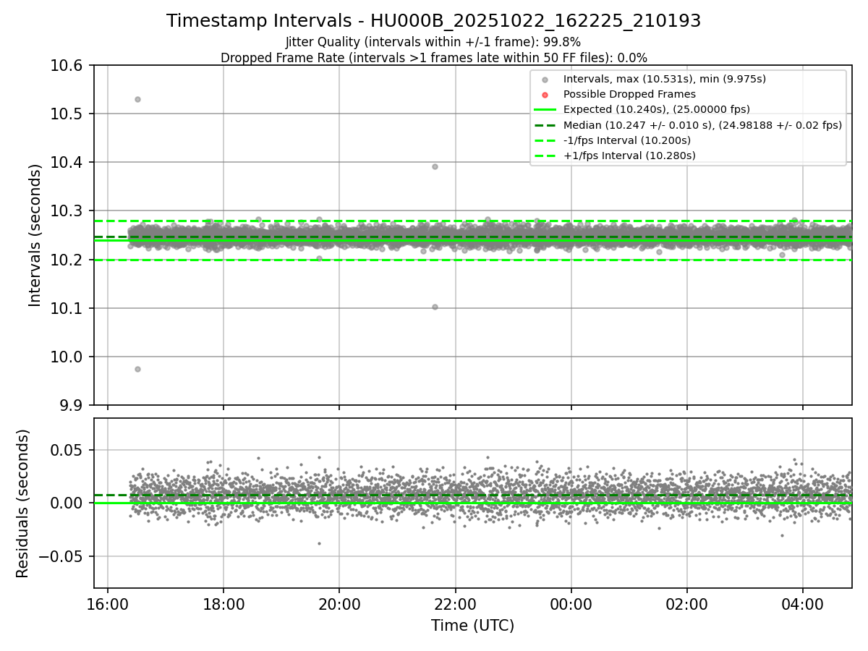Click the '22:00' time tick label
The image size is (868, 651).
click(455, 605)
